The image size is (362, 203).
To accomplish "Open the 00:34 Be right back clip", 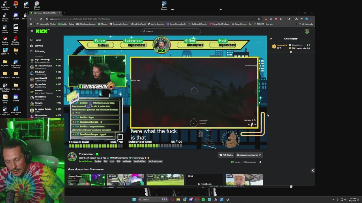I will pos(205,180).
